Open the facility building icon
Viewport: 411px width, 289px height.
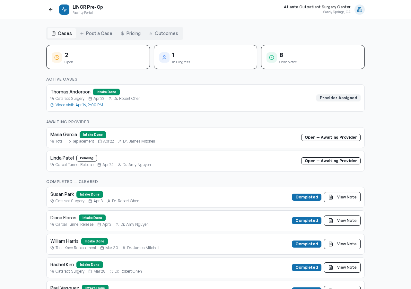tap(359, 10)
